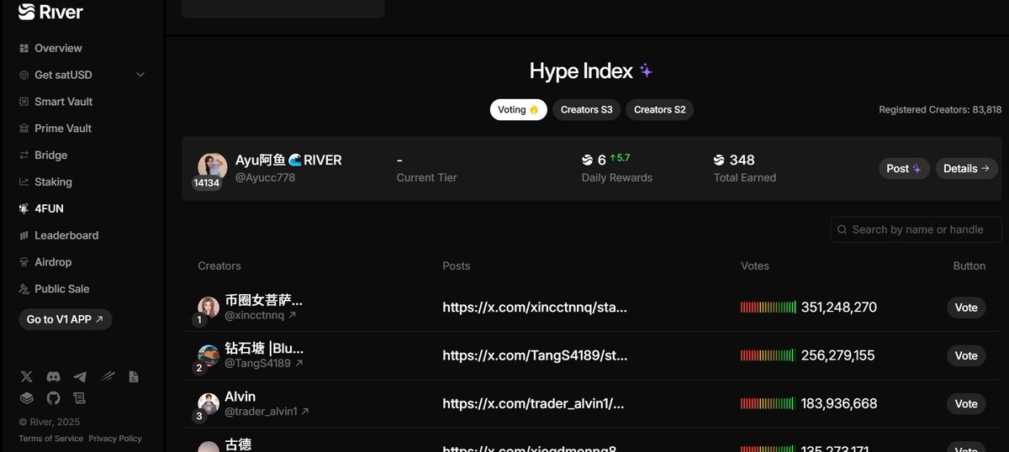The width and height of the screenshot is (1009, 452).
Task: Click the external-link arrow beside @TangS4189
Action: 298,364
